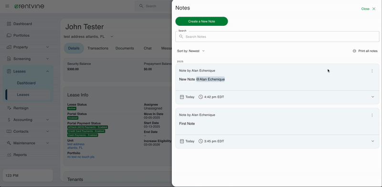The height and width of the screenshot is (187, 382).
Task: Open three-dot menu on First Note
Action: (372, 115)
